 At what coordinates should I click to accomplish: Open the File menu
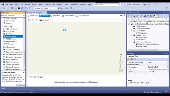point(6,5)
